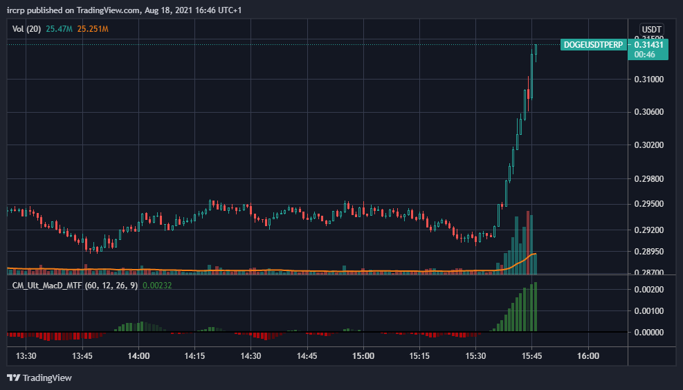Screen dimensions: 683x390
Task: Click the 14:30 time axis label
Action: (x=251, y=356)
